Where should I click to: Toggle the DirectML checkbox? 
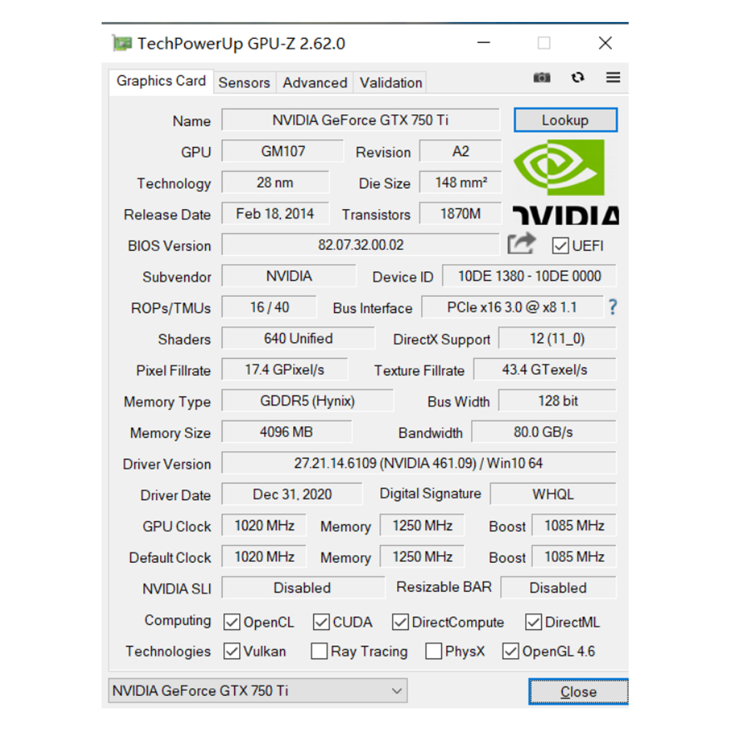[534, 622]
